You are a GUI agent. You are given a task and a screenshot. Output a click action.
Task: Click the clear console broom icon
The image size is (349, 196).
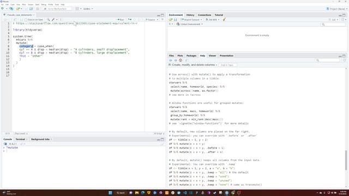pyautogui.click(x=163, y=144)
